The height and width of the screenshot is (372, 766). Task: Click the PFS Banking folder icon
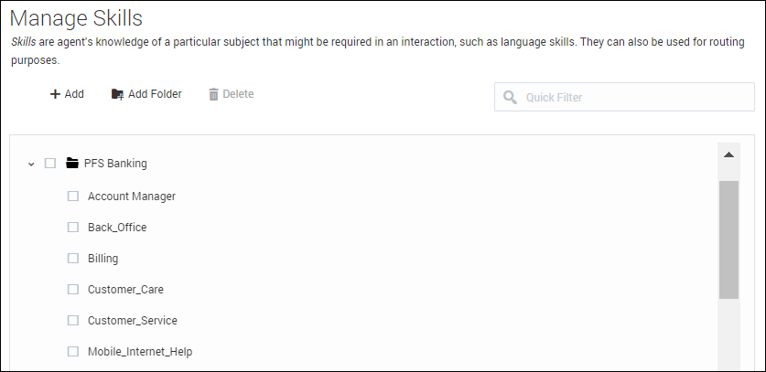click(x=72, y=164)
